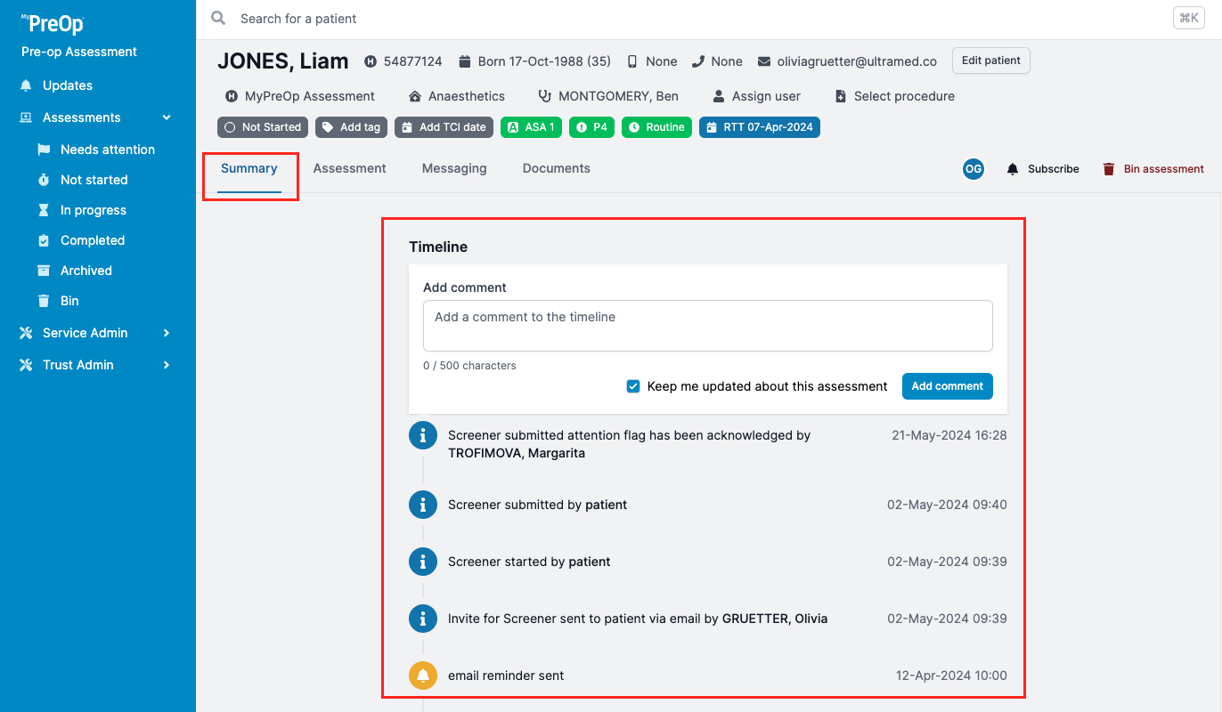The image size is (1222, 712).
Task: Click the home icon beside Anaesthetics
Action: point(415,96)
